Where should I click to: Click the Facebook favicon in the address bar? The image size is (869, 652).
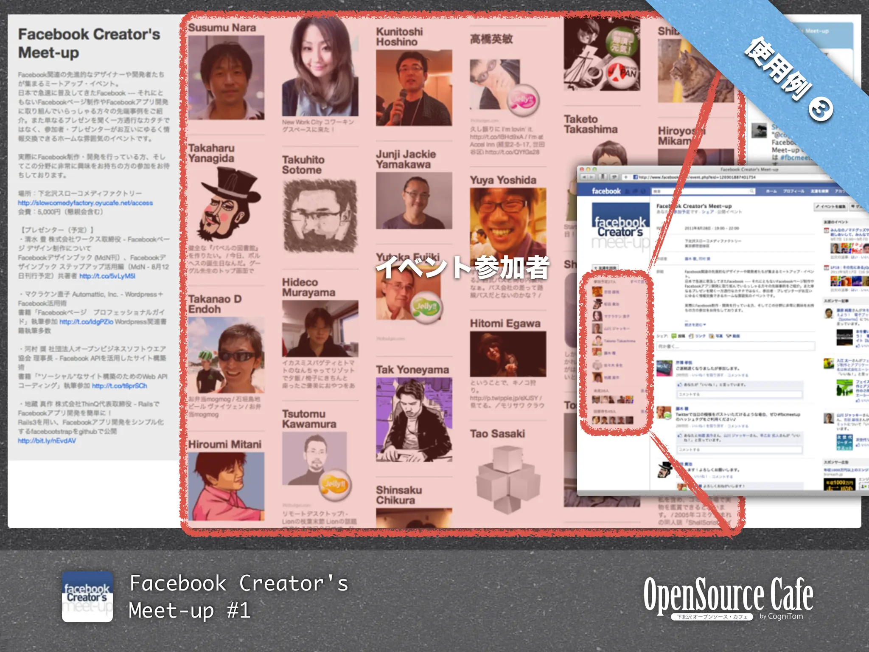pos(636,177)
